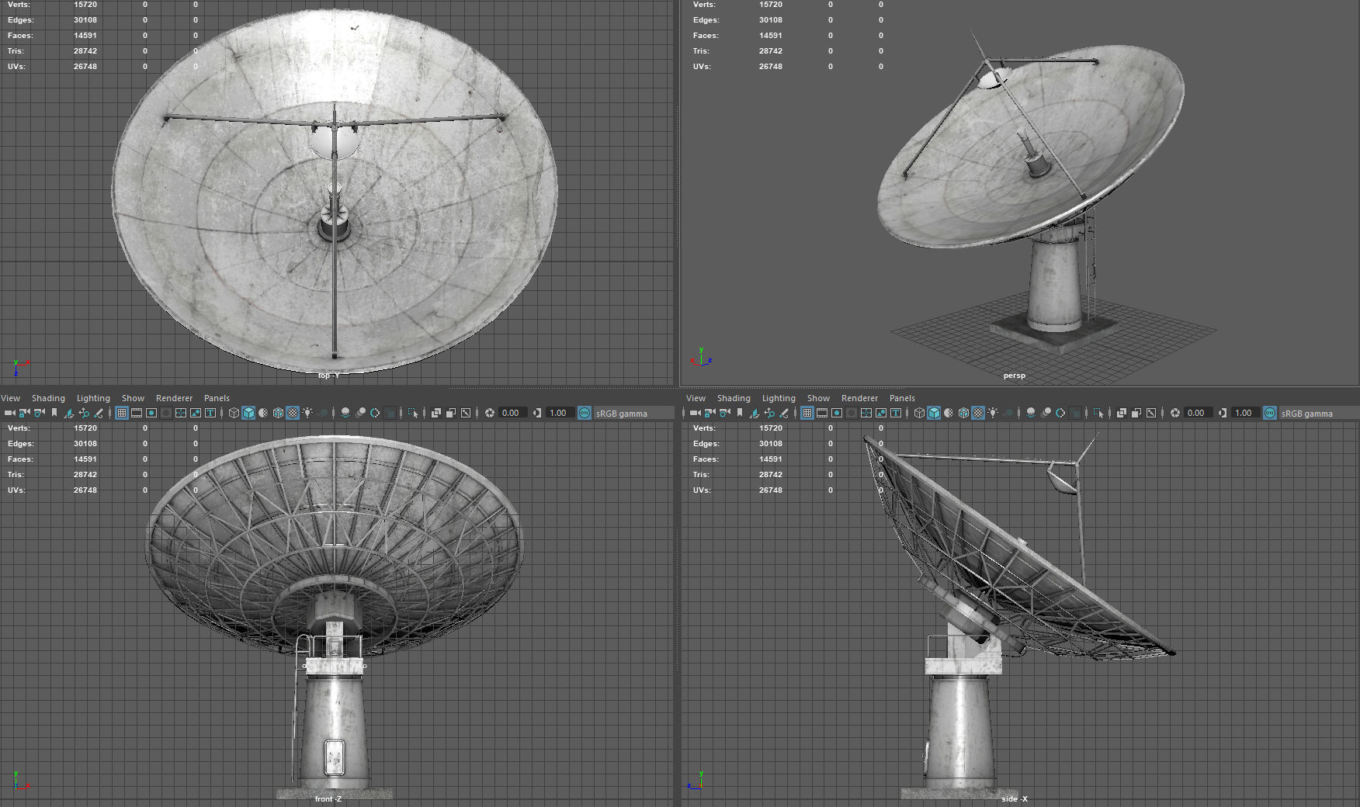The height and width of the screenshot is (807, 1360).
Task: Click X-Ray Joints icon in front panel toolbar
Action: click(466, 413)
